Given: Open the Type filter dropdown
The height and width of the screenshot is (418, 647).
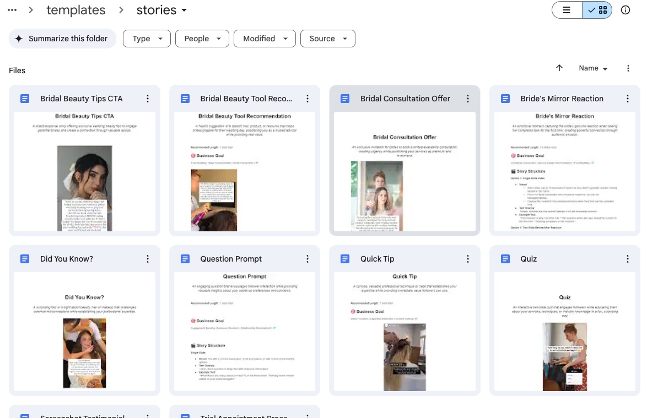Looking at the screenshot, I should pos(147,39).
